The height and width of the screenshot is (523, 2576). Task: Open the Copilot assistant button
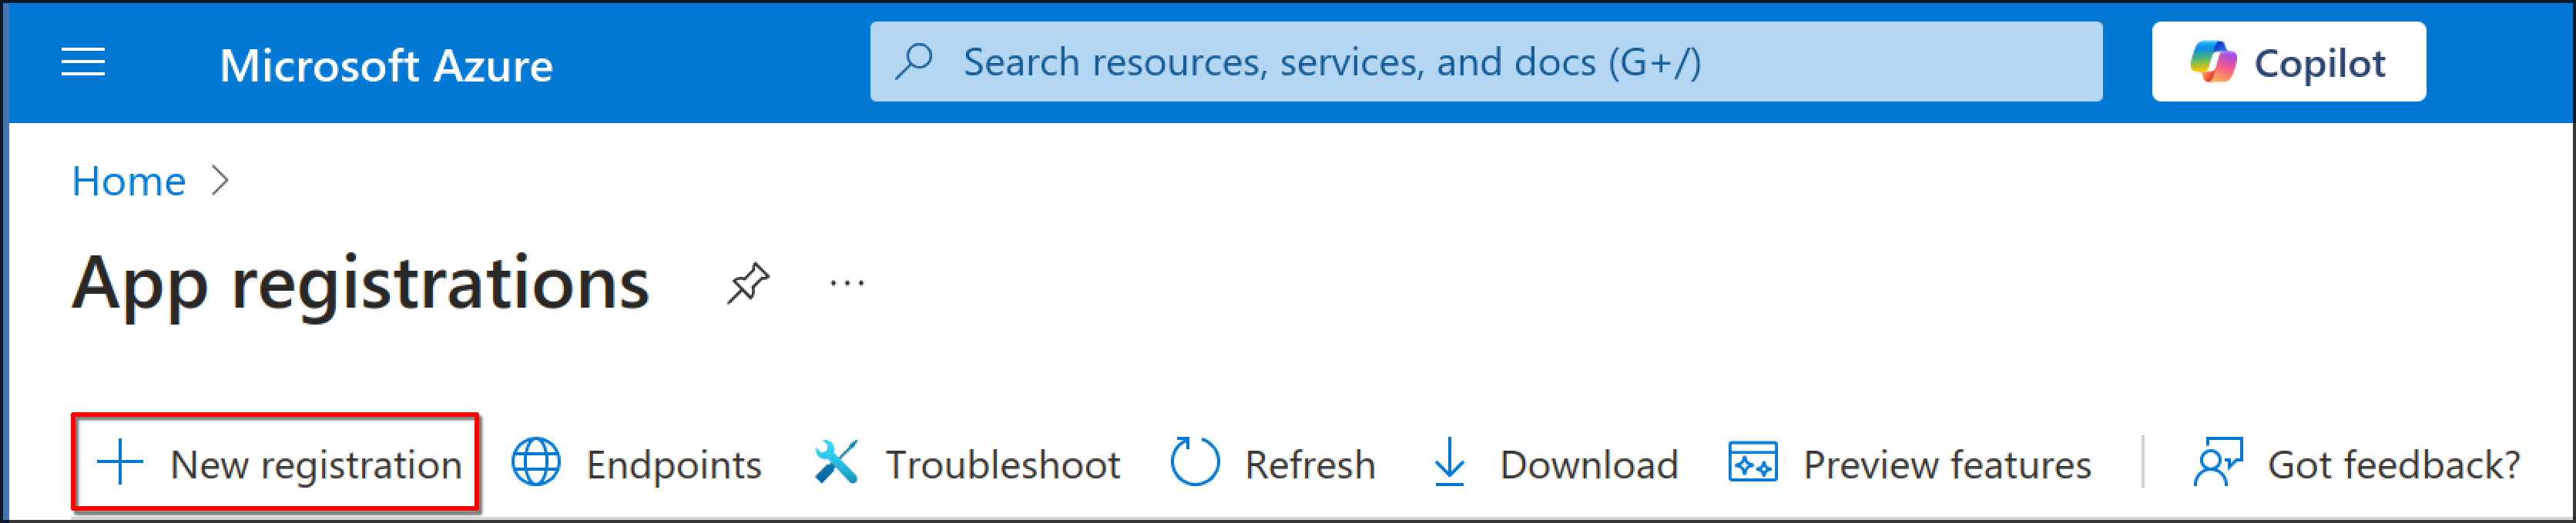click(x=2288, y=62)
